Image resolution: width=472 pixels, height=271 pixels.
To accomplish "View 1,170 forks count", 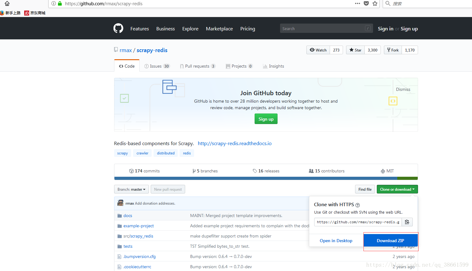I will coord(410,50).
